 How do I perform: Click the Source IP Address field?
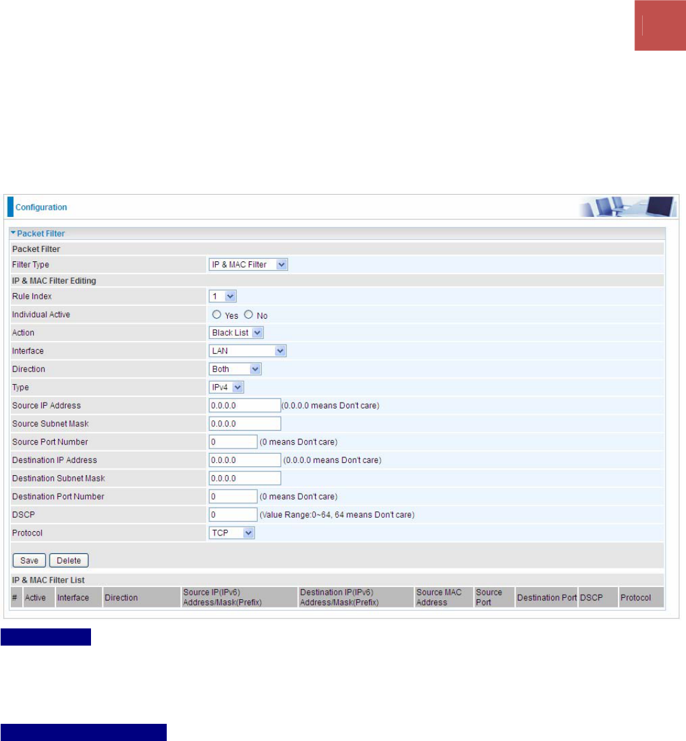tap(245, 405)
